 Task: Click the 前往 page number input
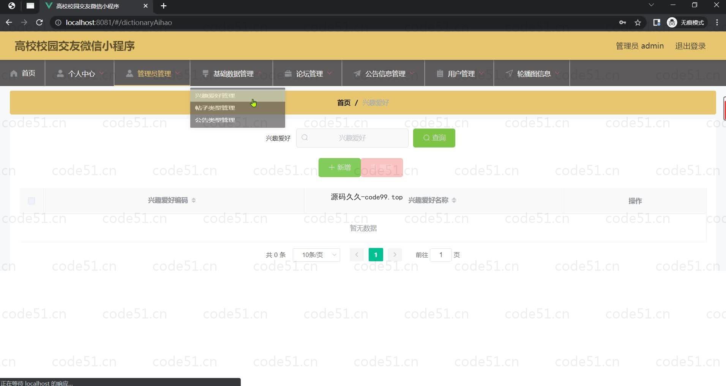click(x=441, y=255)
